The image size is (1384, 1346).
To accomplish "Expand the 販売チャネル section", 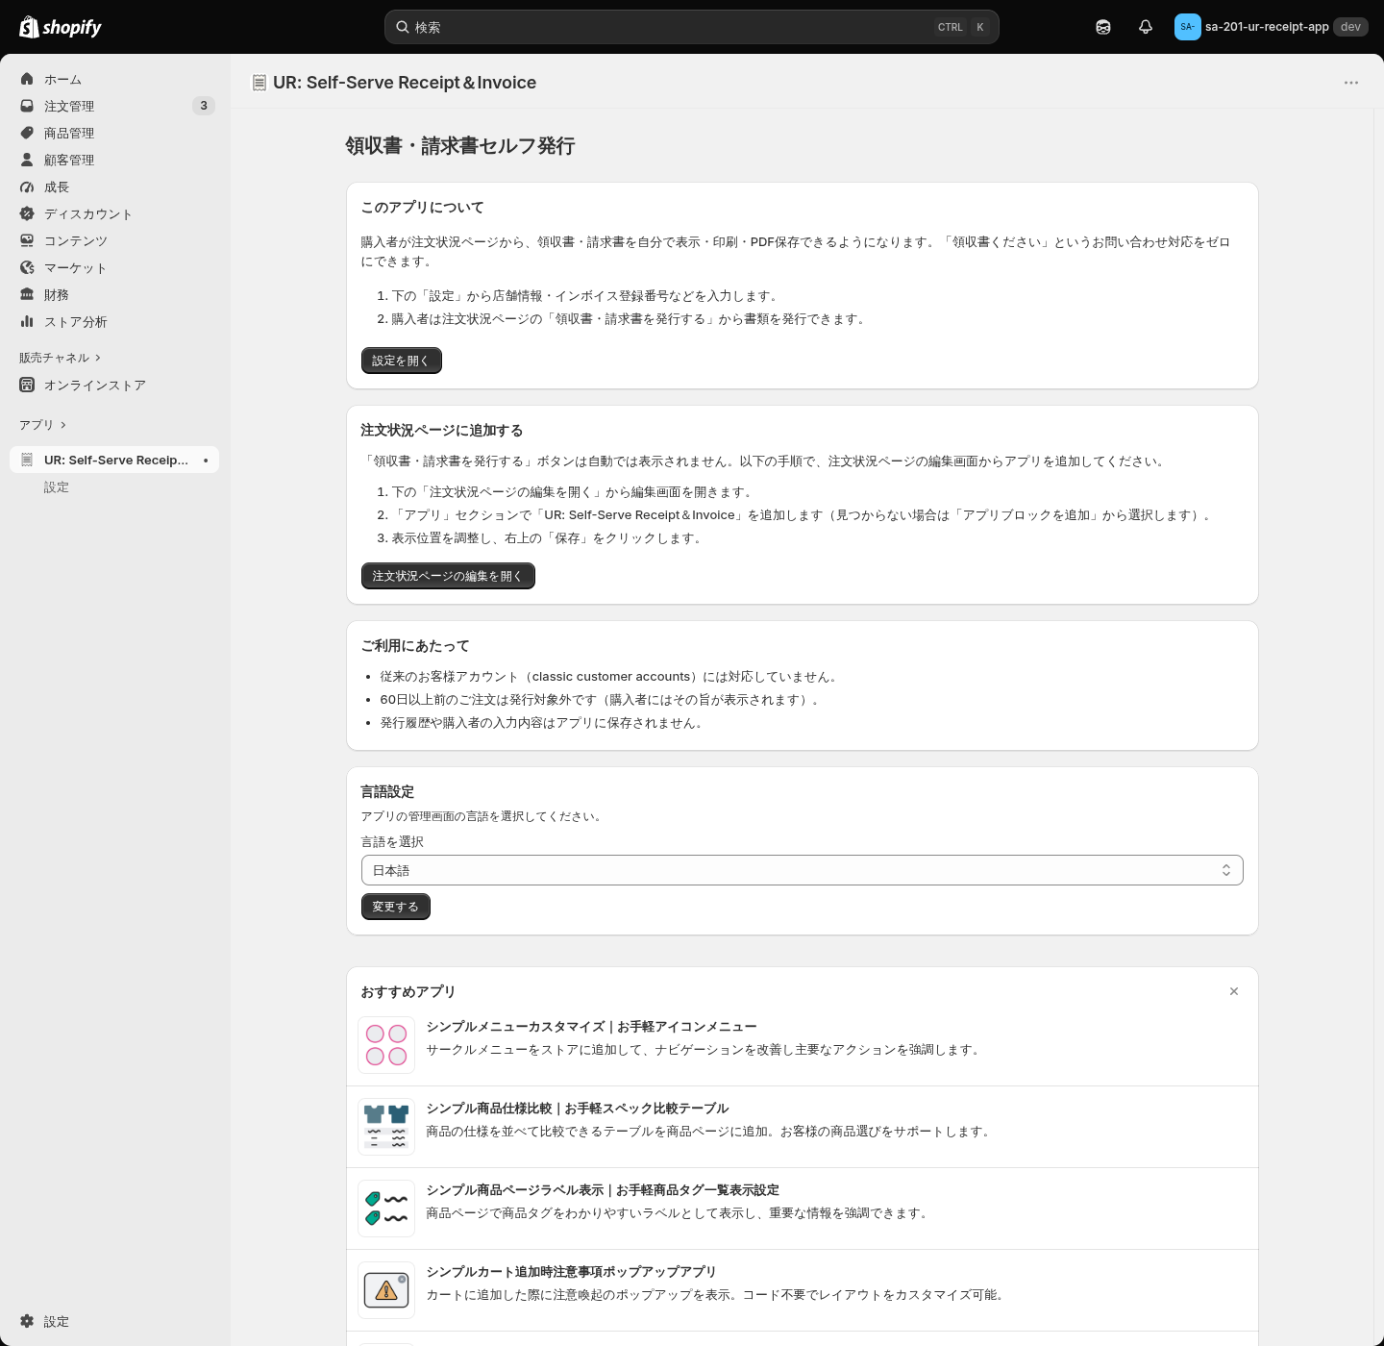I will pos(60,358).
